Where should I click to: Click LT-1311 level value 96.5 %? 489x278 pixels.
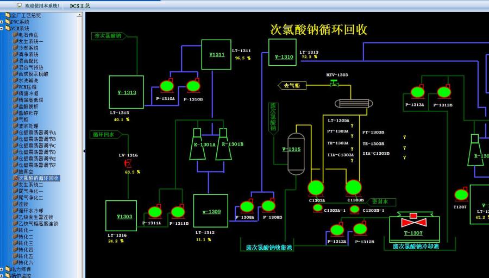coord(243,58)
